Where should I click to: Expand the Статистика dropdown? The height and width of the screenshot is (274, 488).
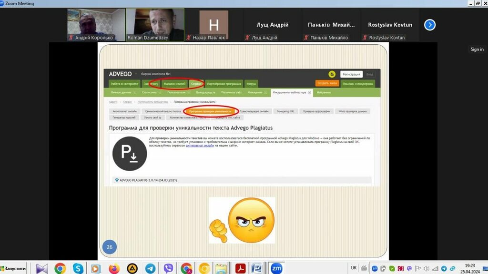click(x=161, y=92)
